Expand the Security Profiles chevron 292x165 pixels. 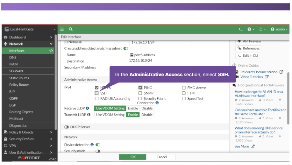(x=51, y=139)
